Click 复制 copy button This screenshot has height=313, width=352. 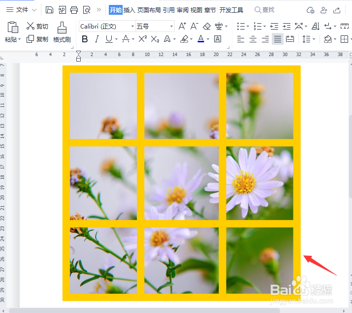tap(37, 39)
